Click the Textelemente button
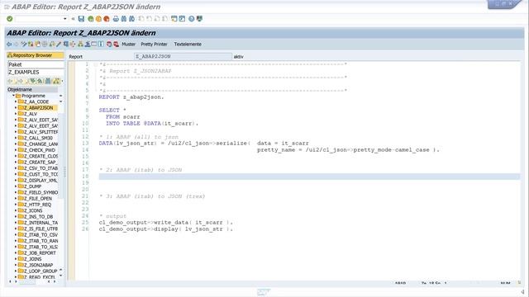The height and width of the screenshot is (297, 529). (188, 44)
